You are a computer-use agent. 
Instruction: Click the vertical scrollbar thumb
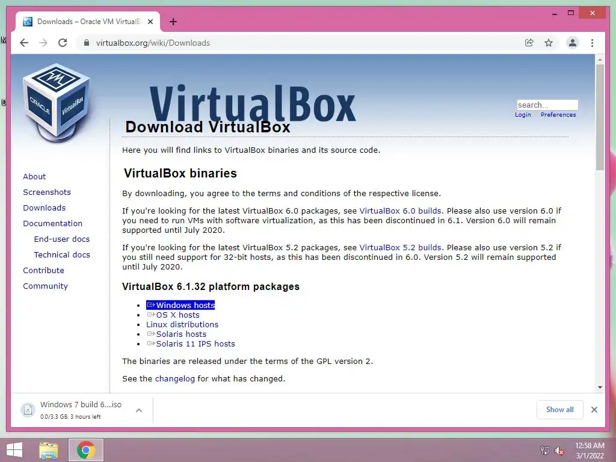600,117
